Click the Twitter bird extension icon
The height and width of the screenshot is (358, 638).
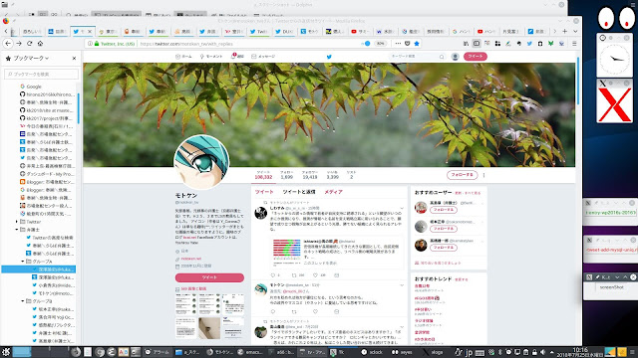tap(529, 44)
